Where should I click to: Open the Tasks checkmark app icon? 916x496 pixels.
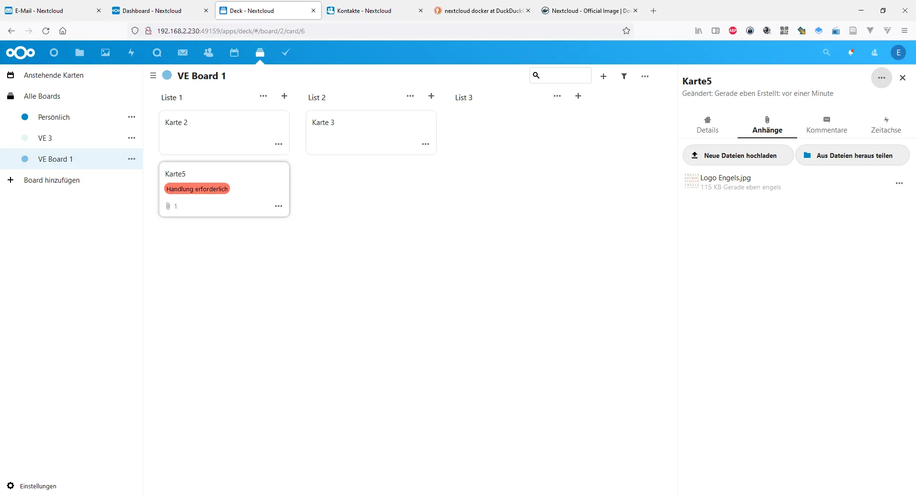coord(285,52)
